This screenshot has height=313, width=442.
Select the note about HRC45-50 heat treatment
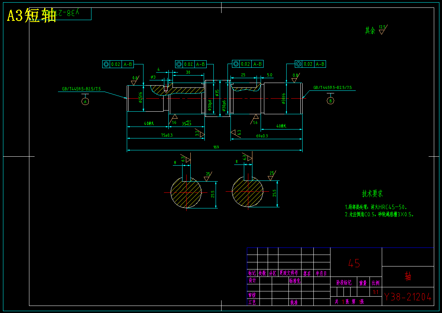click(x=376, y=207)
